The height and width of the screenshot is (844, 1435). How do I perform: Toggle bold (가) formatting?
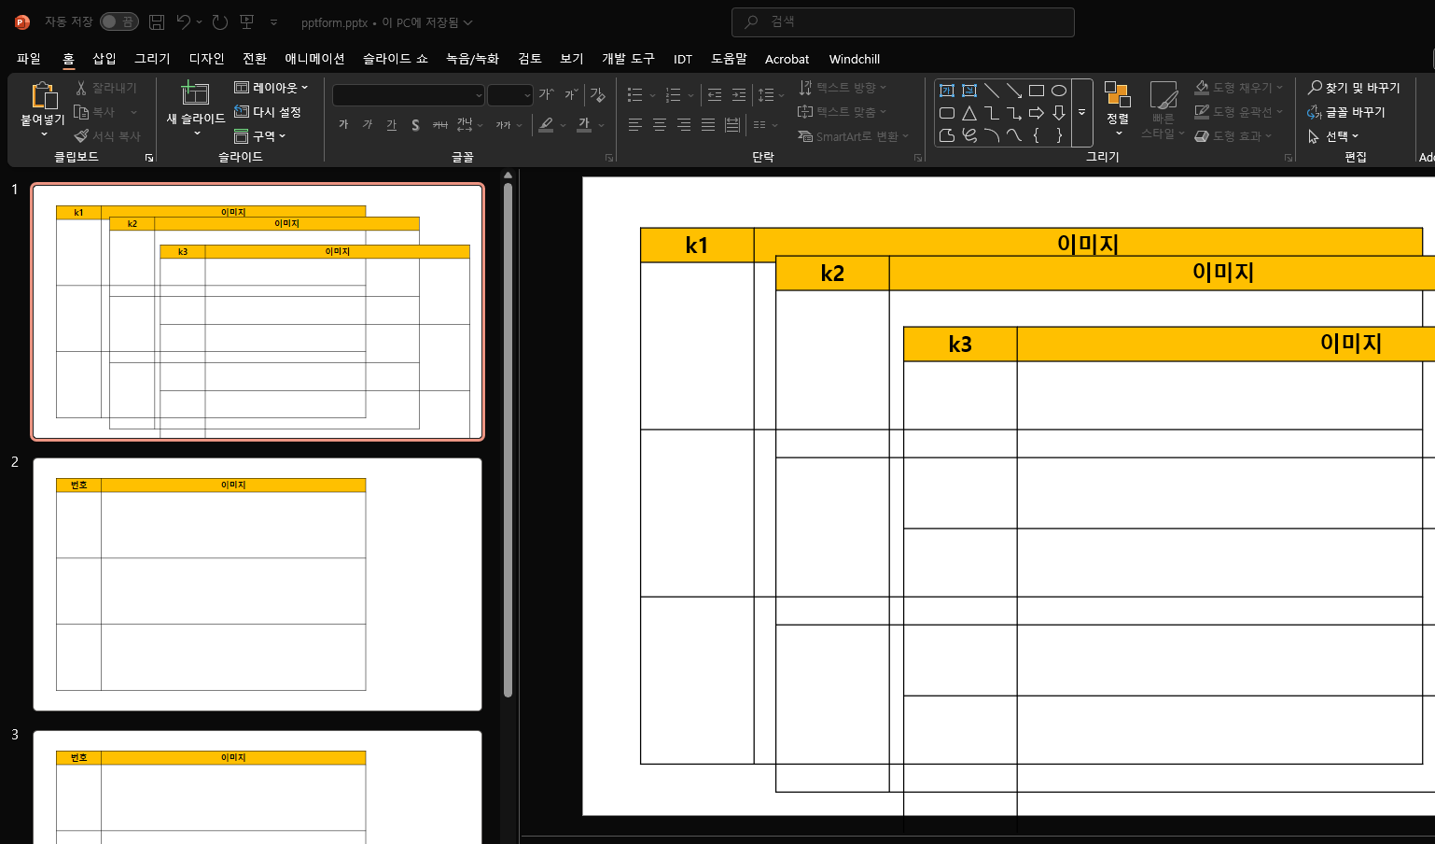point(343,124)
